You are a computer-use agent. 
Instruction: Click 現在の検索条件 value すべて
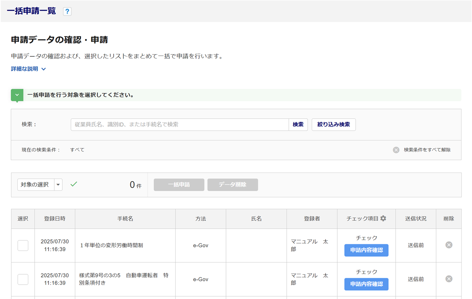coord(77,150)
